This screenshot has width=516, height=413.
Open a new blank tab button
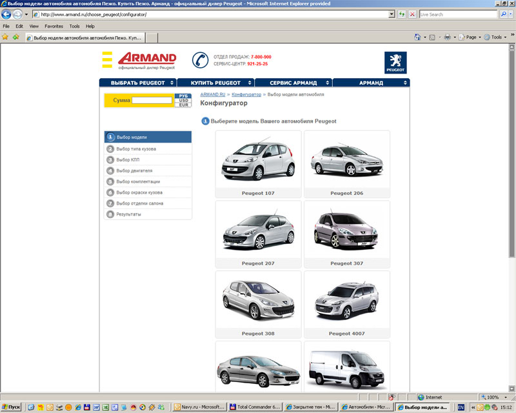[x=152, y=38]
